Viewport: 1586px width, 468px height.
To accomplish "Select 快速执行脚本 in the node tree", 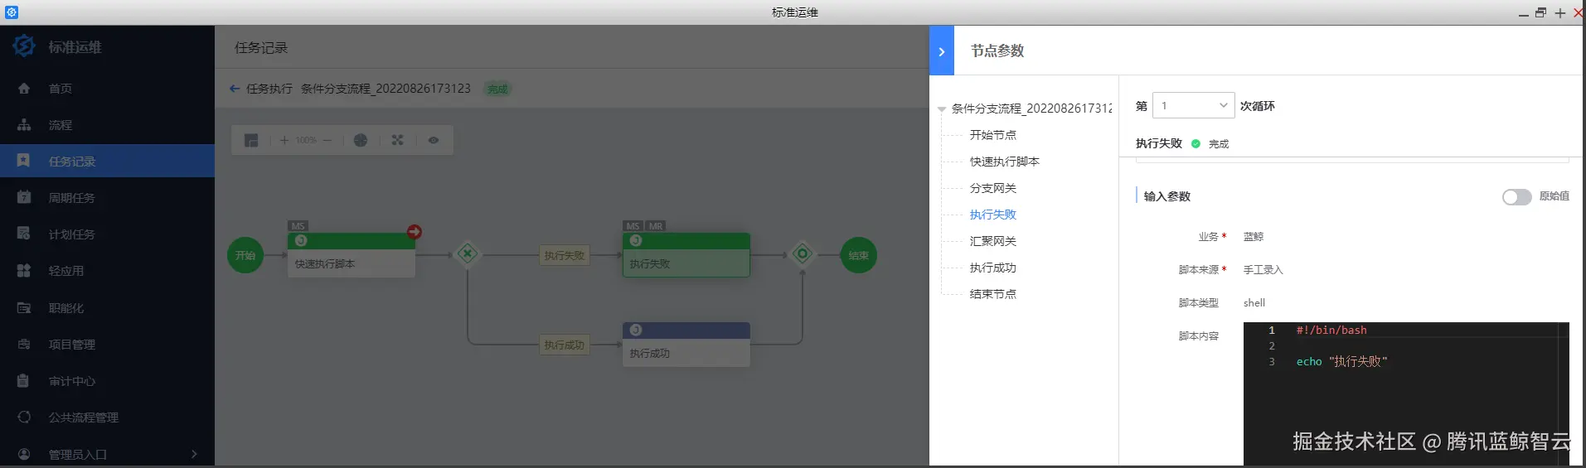I will 1005,162.
